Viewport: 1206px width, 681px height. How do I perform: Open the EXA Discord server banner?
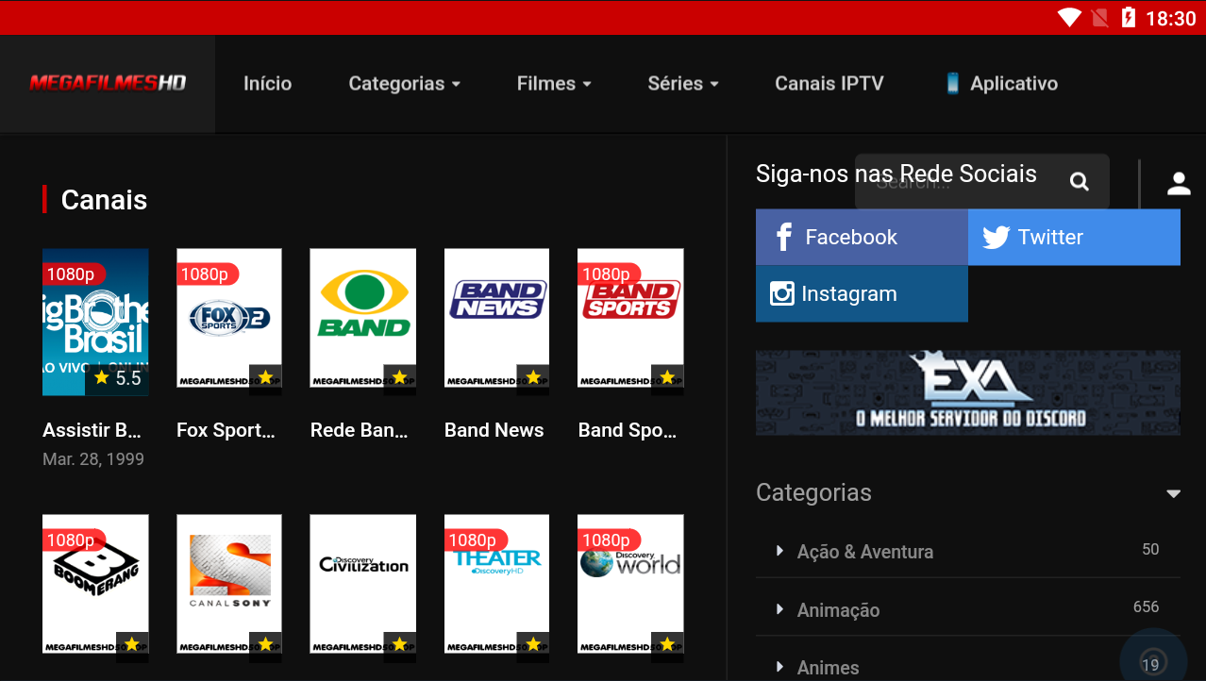tap(968, 392)
